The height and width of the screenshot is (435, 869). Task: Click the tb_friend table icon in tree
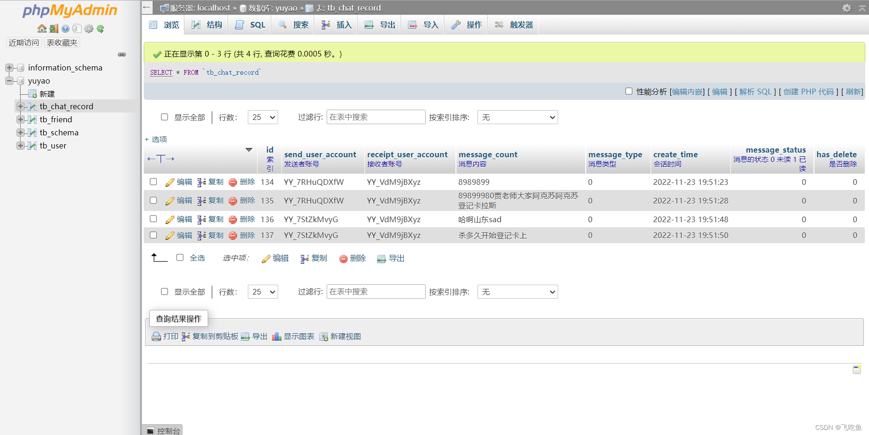pos(32,119)
